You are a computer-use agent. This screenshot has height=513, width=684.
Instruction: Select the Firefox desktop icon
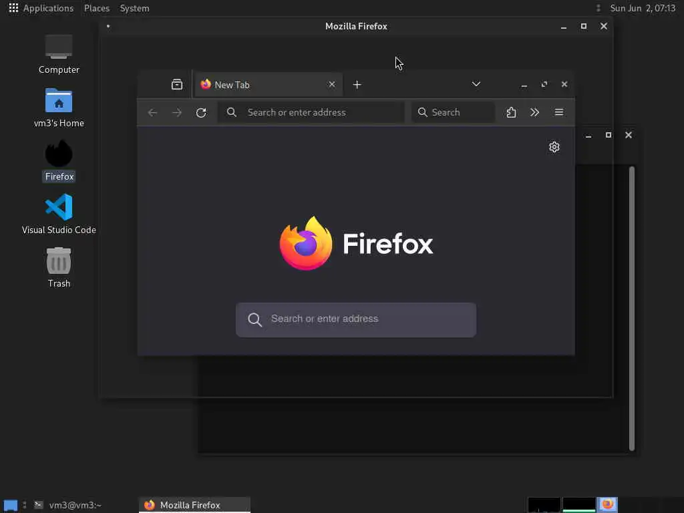pyautogui.click(x=59, y=161)
